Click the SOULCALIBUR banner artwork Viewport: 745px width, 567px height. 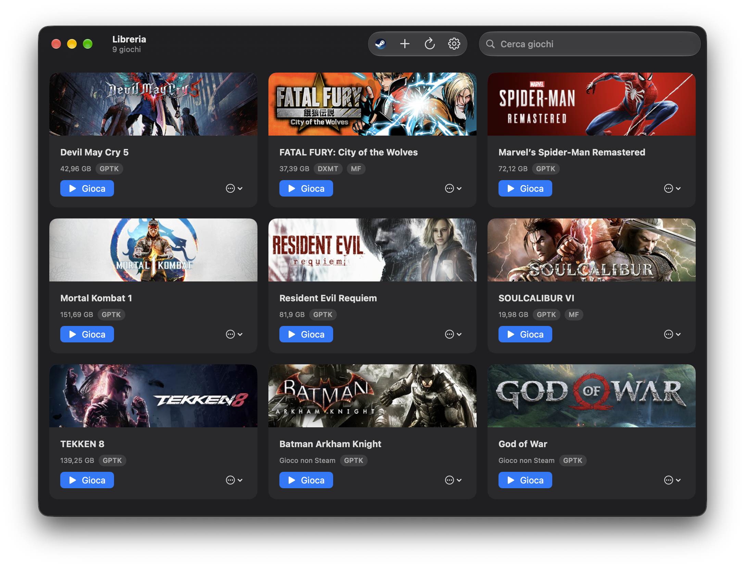[x=592, y=250]
